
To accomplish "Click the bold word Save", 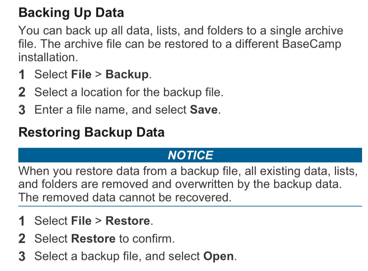I will [204, 110].
